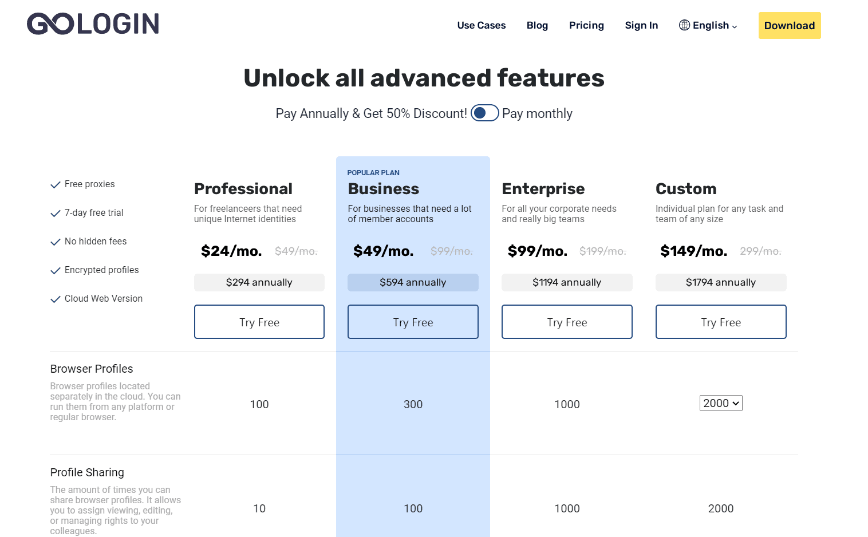
Task: Click Business's 300 browser profiles value
Action: (413, 404)
